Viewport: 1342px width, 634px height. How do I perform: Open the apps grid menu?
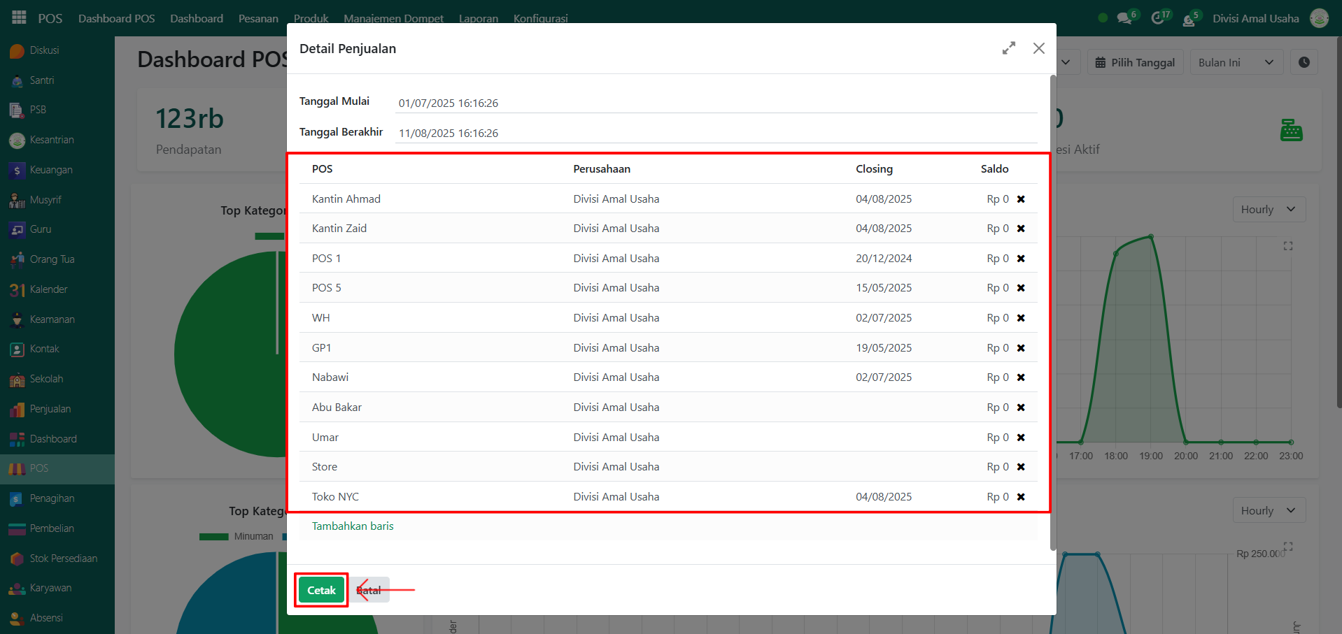click(x=19, y=18)
